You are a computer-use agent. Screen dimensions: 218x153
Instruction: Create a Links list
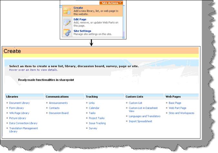[92, 103]
